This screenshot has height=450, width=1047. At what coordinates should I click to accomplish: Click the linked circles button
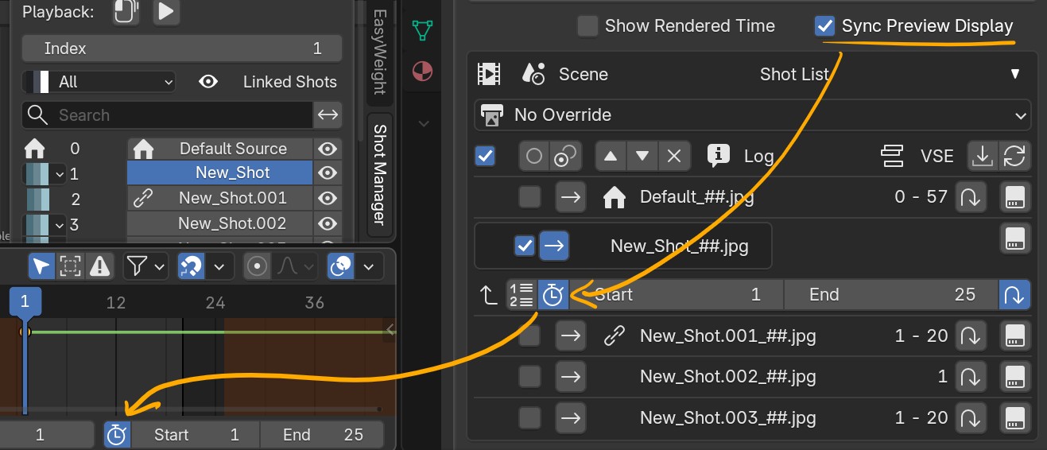(x=565, y=156)
